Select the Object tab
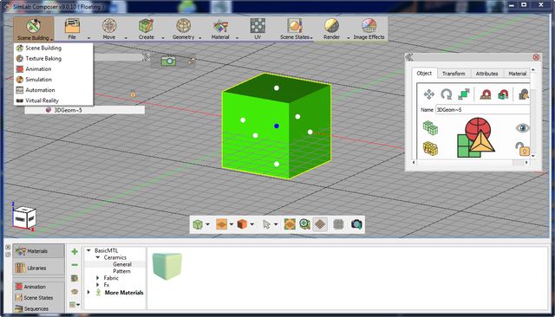Screen dimensions: 555x317 pos(424,73)
